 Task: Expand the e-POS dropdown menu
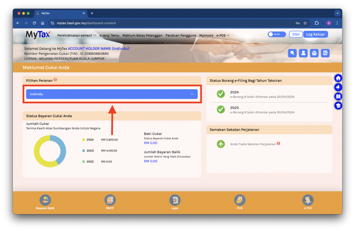tap(223, 35)
